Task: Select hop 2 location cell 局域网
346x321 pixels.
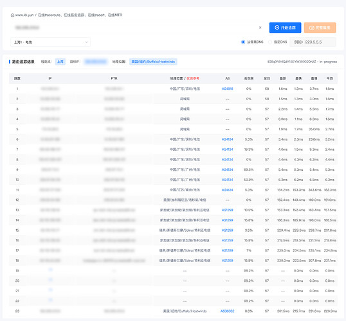Action: 185,99
